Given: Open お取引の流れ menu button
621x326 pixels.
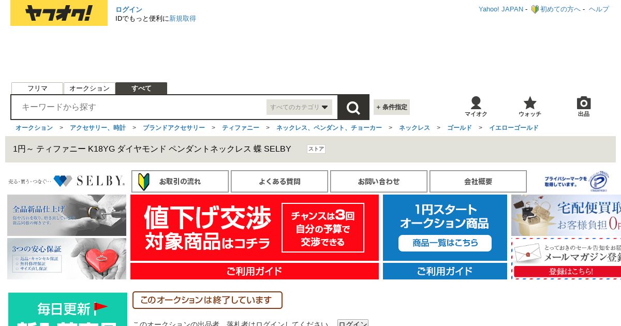Looking at the screenshot, I should coord(180,182).
